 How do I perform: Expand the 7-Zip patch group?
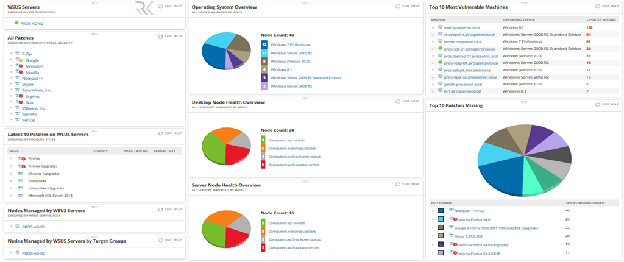pos(11,54)
